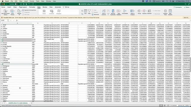The height and width of the screenshot is (107, 191).
Task: Open the Apple menu
Action: click(3, 1)
